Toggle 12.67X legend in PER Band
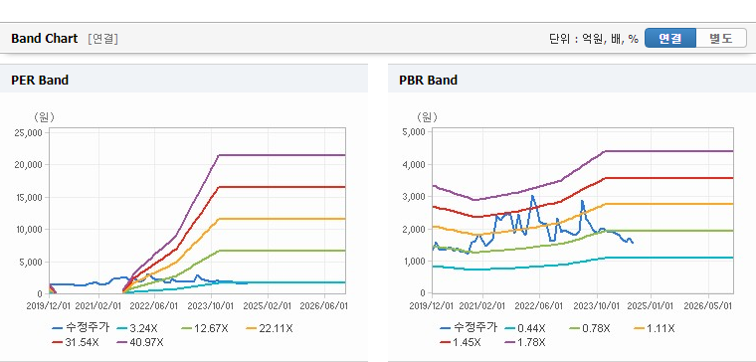Image resolution: width=756 pixels, height=362 pixels. [204, 328]
